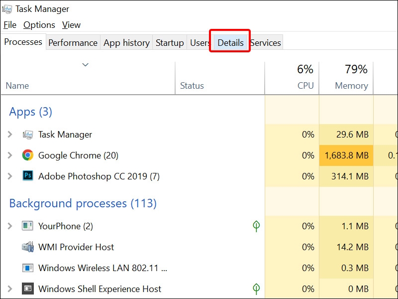Screen dimensions: 398x299
Task: Click the leaf status icon beside YourPhone
Action: (x=256, y=226)
